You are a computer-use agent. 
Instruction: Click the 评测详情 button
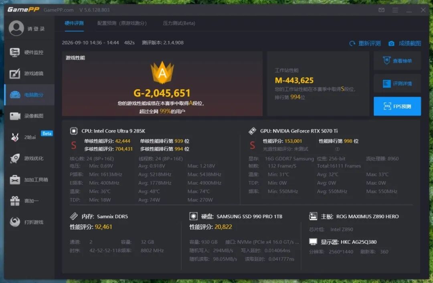pyautogui.click(x=397, y=83)
